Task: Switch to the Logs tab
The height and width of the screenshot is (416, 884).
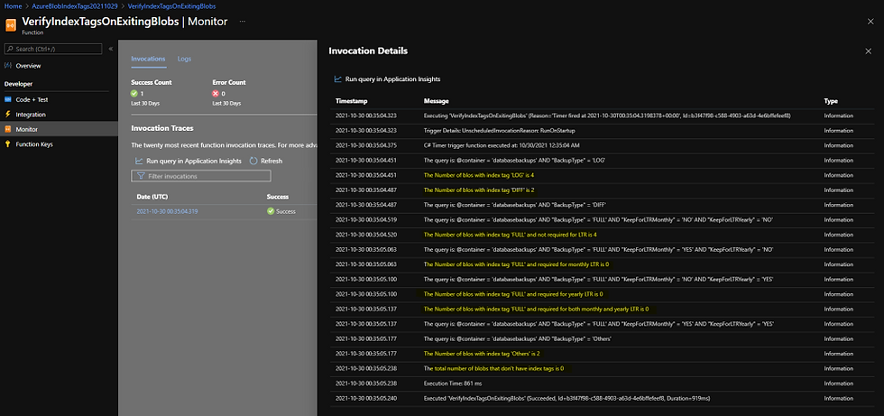Action: point(184,59)
